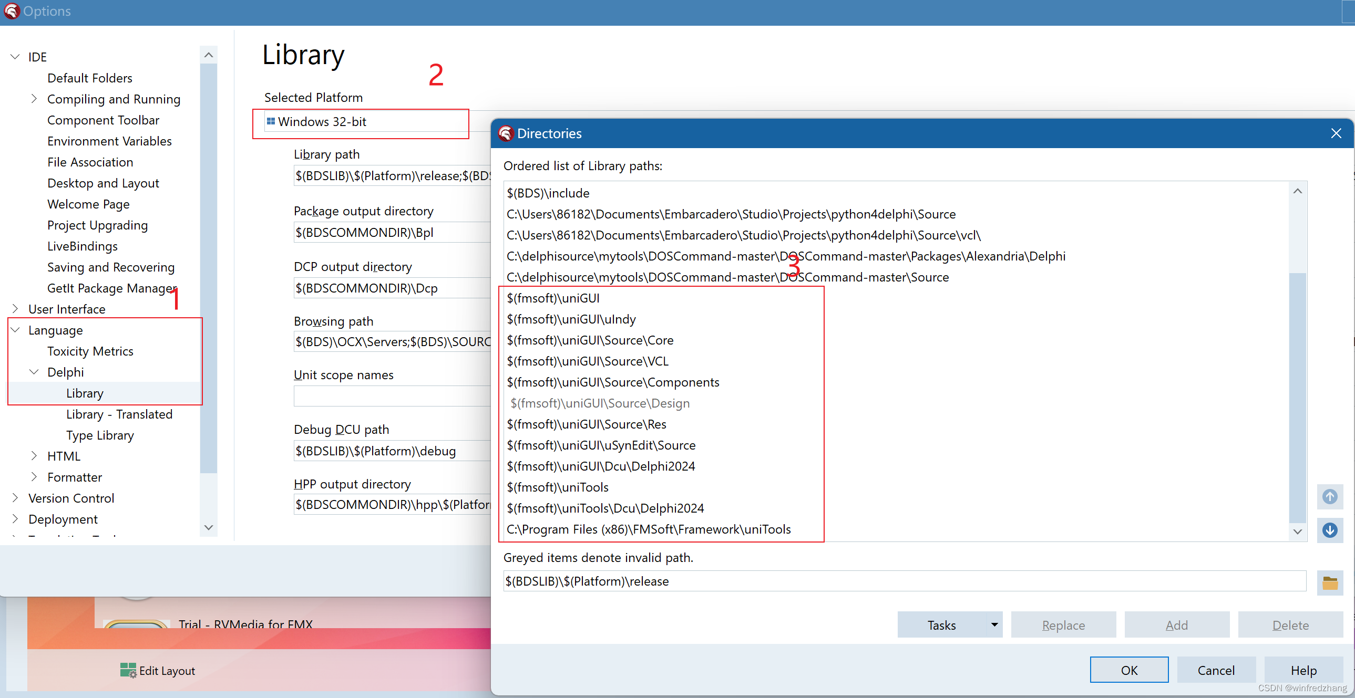The image size is (1355, 698).
Task: Click the Library path input field
Action: click(x=393, y=175)
